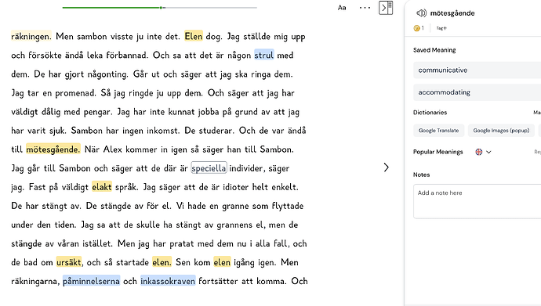Open the three-dots more options menu
541x306 pixels.
[x=365, y=8]
